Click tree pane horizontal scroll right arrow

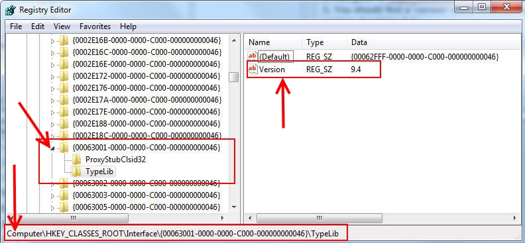(x=222, y=219)
